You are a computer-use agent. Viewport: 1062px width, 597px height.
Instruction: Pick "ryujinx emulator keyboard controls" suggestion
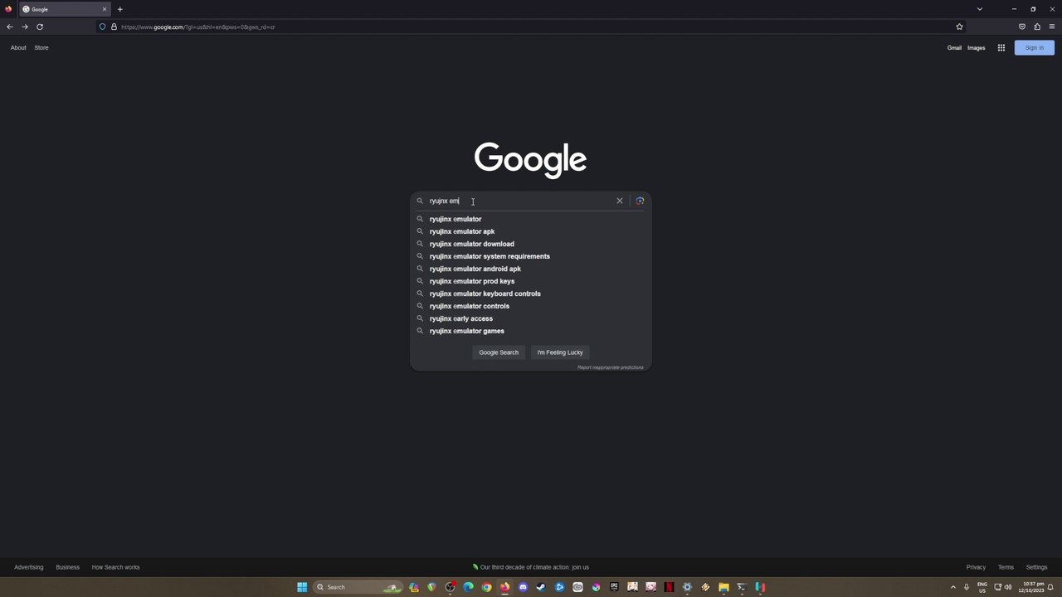click(531, 294)
